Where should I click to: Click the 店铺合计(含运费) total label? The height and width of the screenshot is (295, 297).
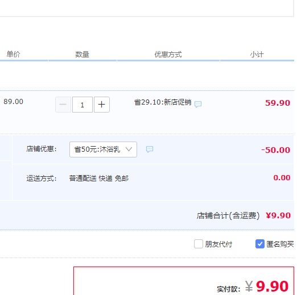pyautogui.click(x=228, y=215)
